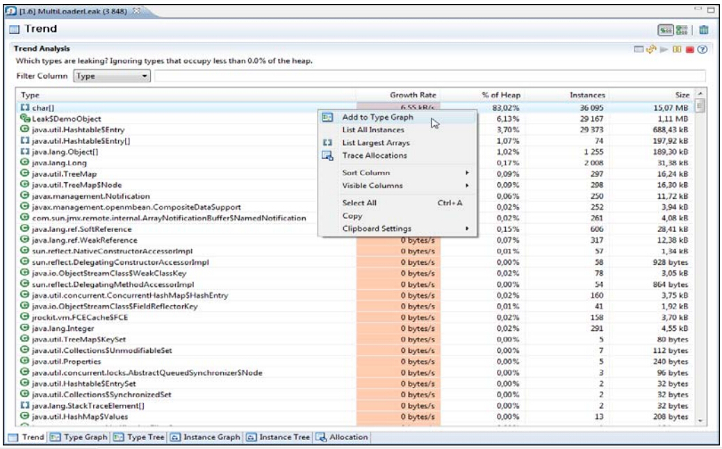Sort table by the Size column header
The width and height of the screenshot is (722, 449).
click(x=651, y=95)
